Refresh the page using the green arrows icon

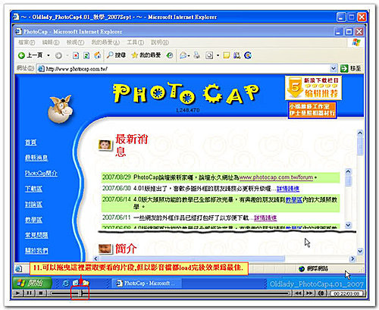86,55
